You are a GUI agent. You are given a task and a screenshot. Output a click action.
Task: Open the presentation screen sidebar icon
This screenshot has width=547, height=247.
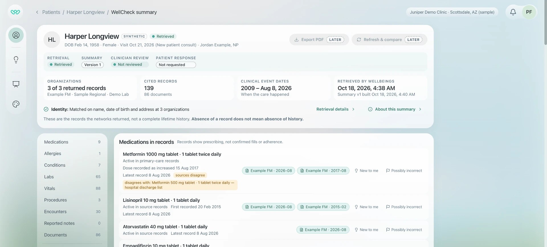16,84
